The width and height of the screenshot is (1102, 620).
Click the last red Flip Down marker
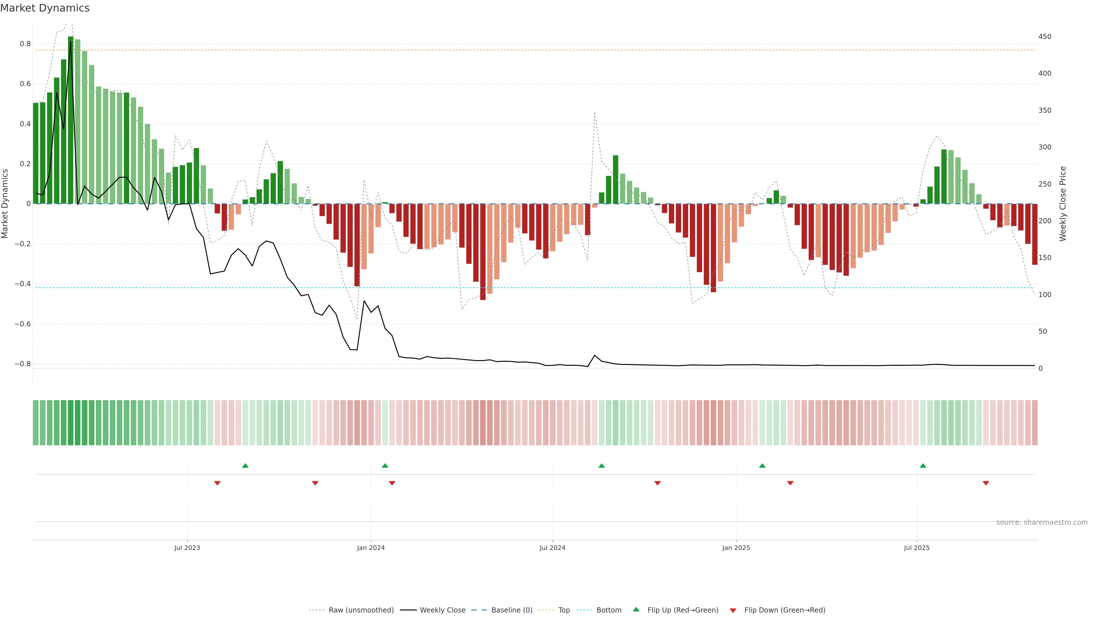coord(986,483)
